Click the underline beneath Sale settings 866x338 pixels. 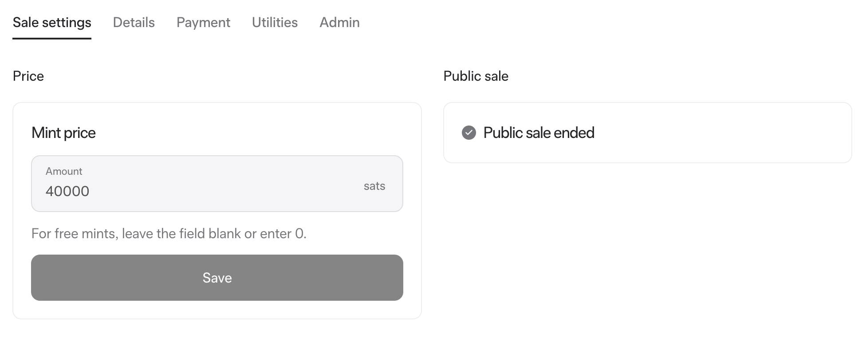tap(52, 38)
